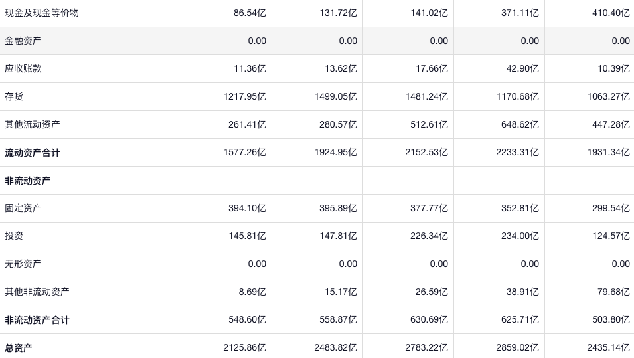The width and height of the screenshot is (634, 358).
Task: Select the 金融资产 row label
Action: pos(23,41)
